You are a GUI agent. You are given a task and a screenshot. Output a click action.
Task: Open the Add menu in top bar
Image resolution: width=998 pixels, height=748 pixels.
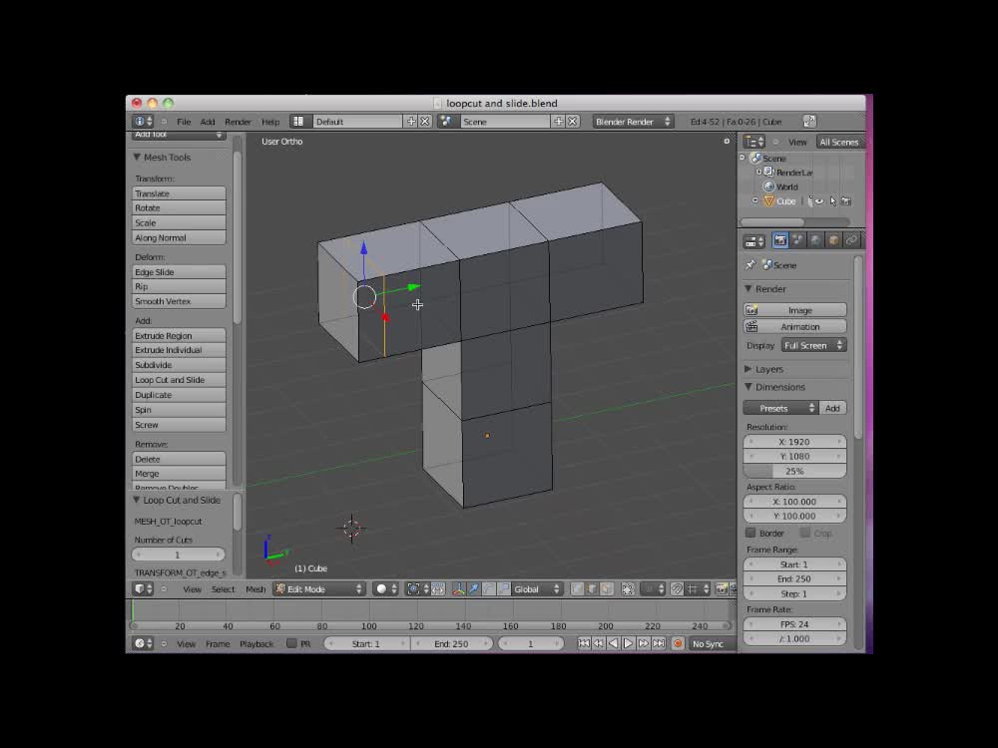pos(208,122)
